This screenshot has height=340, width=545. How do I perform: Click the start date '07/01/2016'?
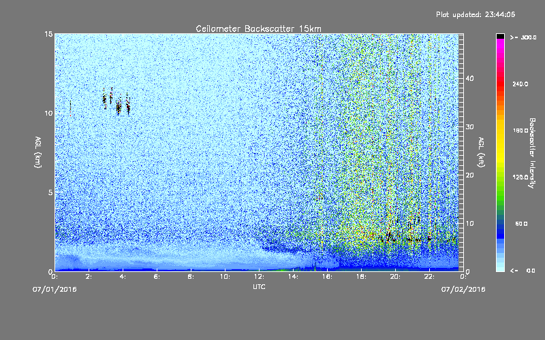[x=54, y=290]
